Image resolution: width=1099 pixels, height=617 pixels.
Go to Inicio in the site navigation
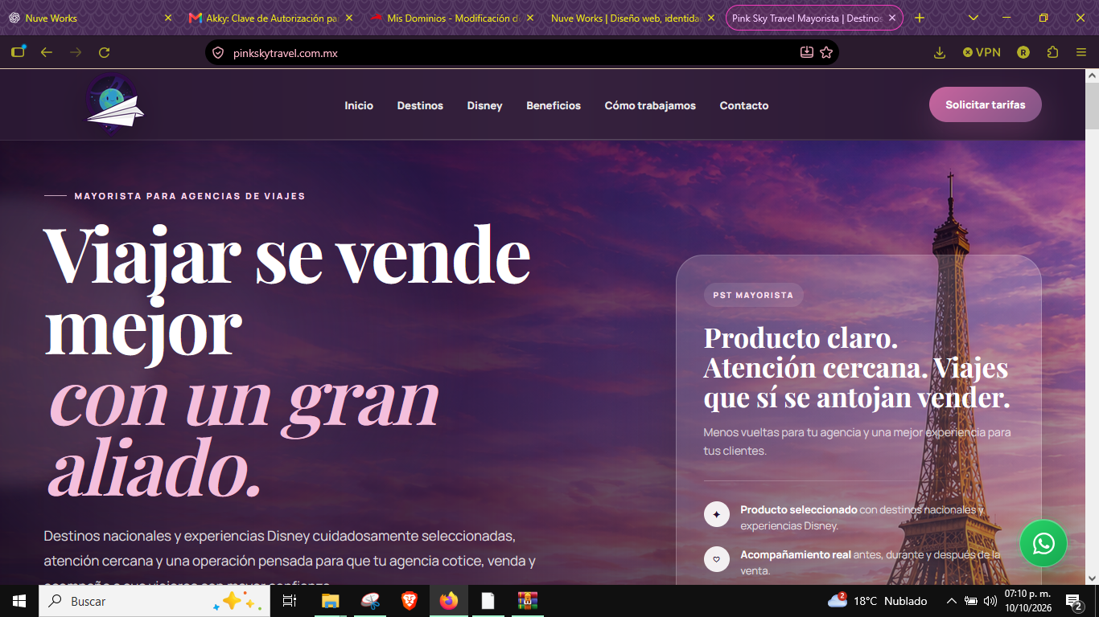coord(359,105)
